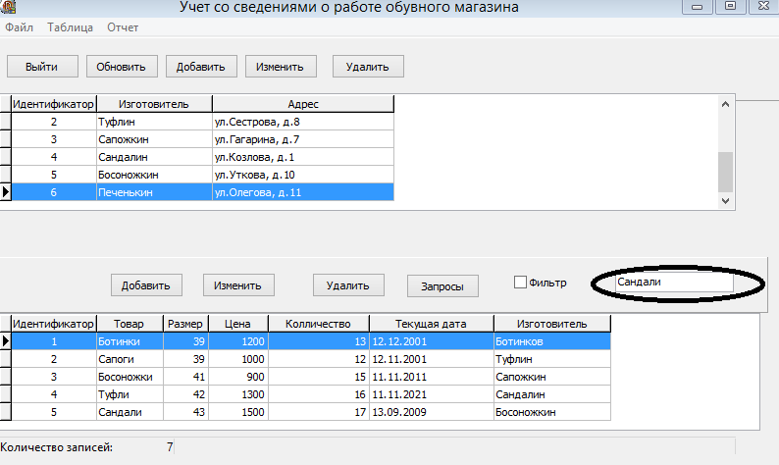This screenshot has height=465, width=779.
Task: Click the date cell 12.11.2001
Action: tap(432, 359)
